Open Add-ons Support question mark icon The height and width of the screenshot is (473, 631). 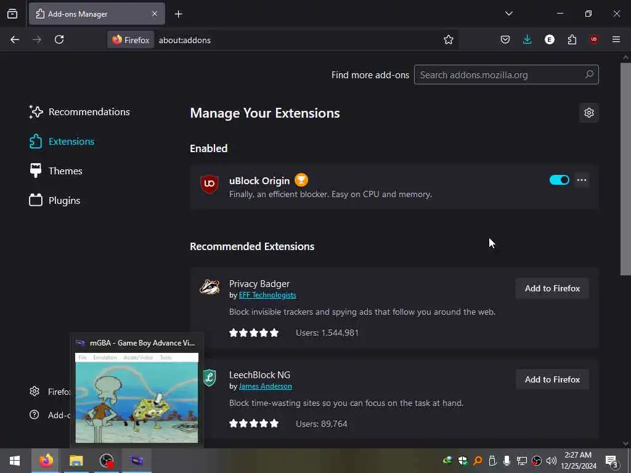[35, 414]
